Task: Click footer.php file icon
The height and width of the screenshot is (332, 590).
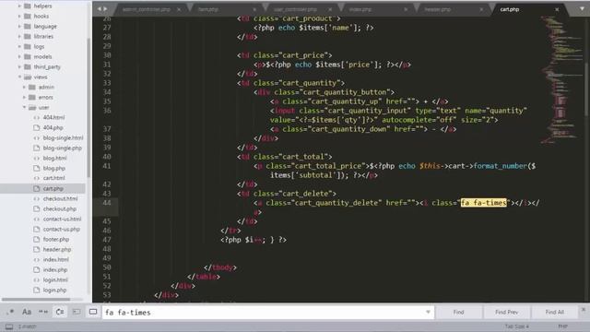Action: [x=37, y=239]
